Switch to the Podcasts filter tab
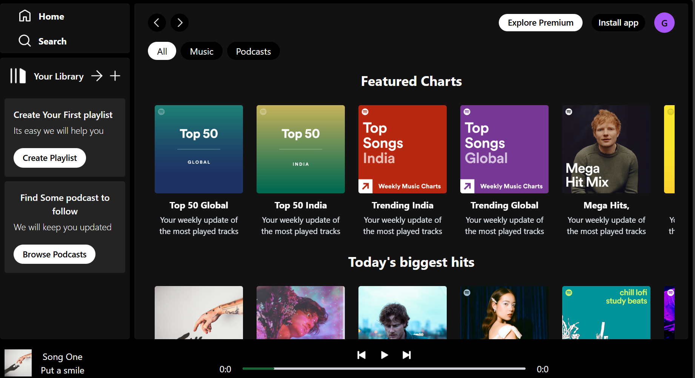The height and width of the screenshot is (378, 695). point(253,51)
